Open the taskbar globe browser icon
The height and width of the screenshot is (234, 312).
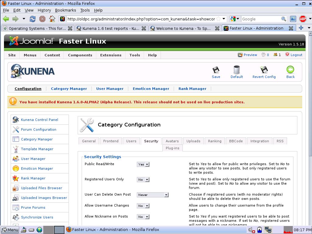[x=39, y=230]
